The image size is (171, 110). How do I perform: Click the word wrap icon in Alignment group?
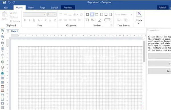[82, 15]
